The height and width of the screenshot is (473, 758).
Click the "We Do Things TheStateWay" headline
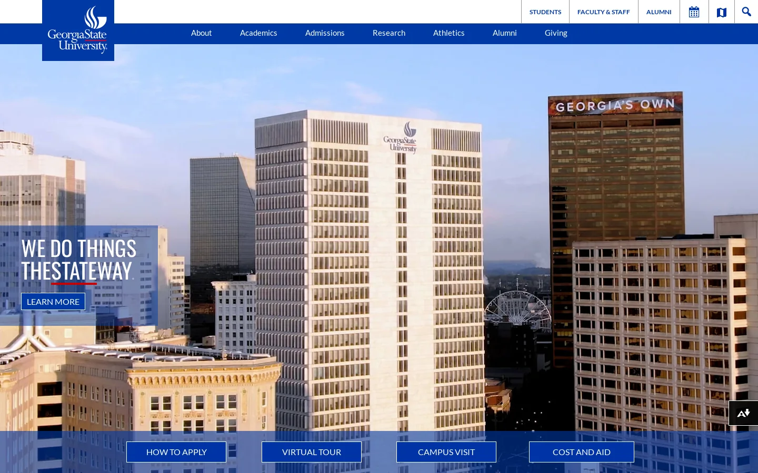click(x=79, y=260)
